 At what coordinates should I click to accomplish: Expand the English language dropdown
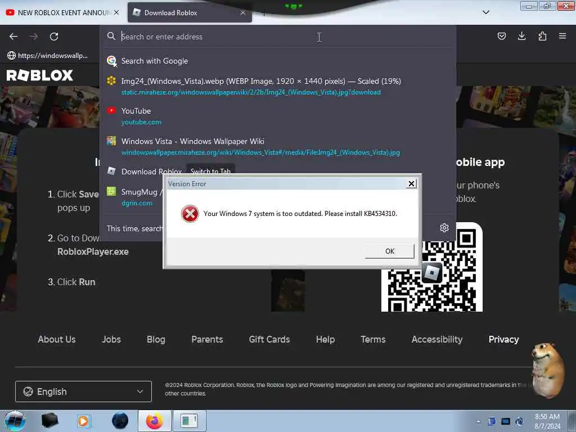coord(83,391)
